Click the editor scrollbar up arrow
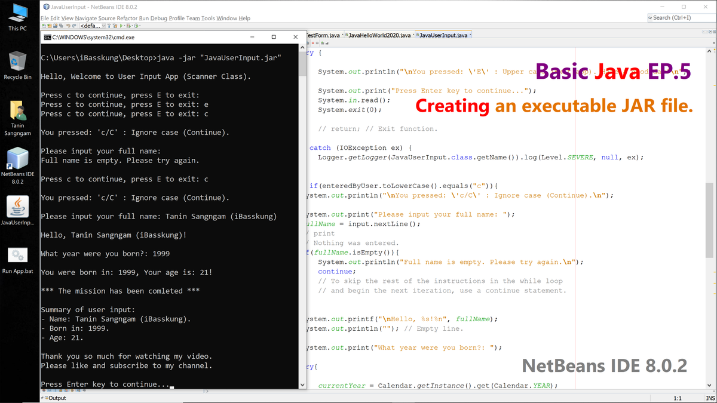Viewport: 717px width, 403px height. point(709,53)
